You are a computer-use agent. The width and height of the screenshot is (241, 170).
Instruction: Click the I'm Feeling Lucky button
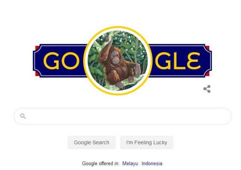click(147, 142)
